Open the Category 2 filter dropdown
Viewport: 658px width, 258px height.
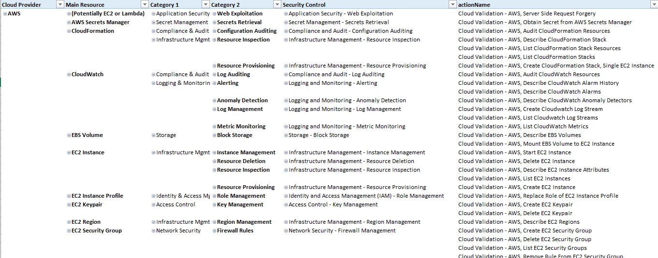tap(277, 5)
